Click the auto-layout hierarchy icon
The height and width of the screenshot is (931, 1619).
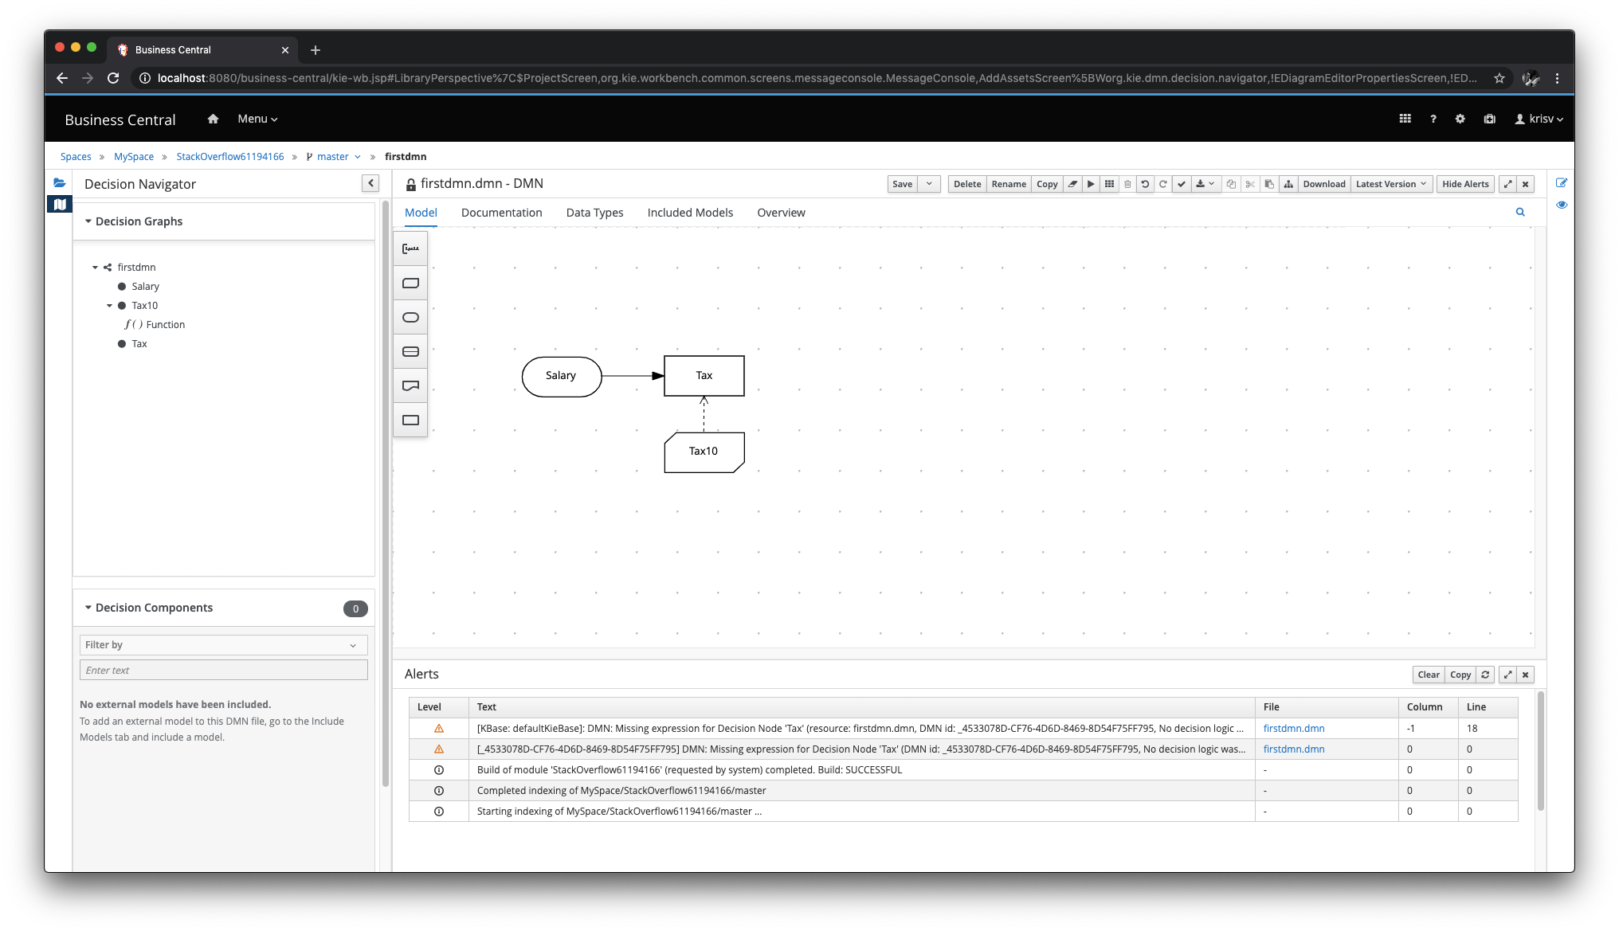pyautogui.click(x=1288, y=184)
